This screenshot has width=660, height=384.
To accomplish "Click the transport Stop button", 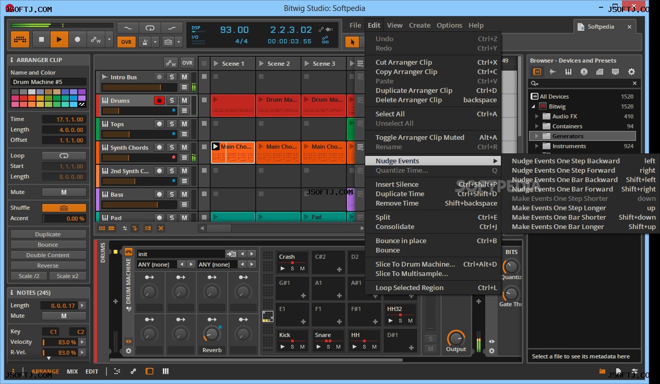I will [41, 40].
